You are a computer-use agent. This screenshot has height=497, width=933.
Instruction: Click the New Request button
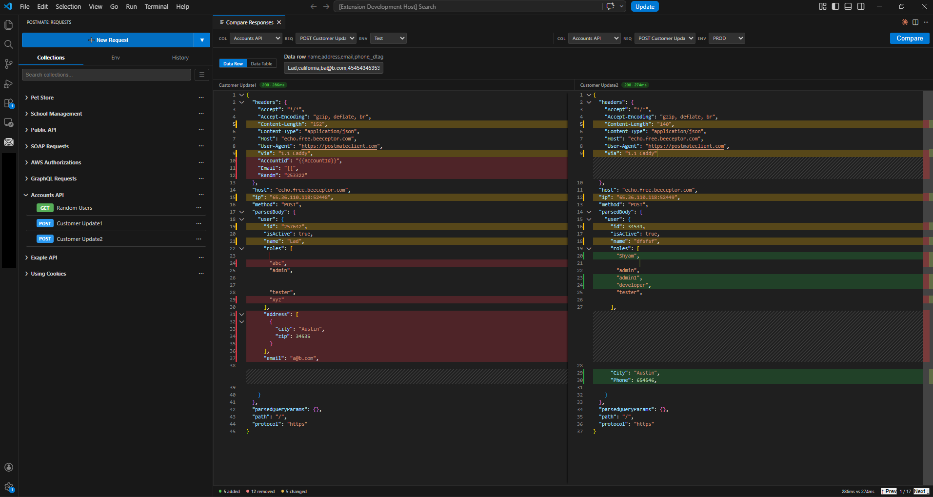108,40
